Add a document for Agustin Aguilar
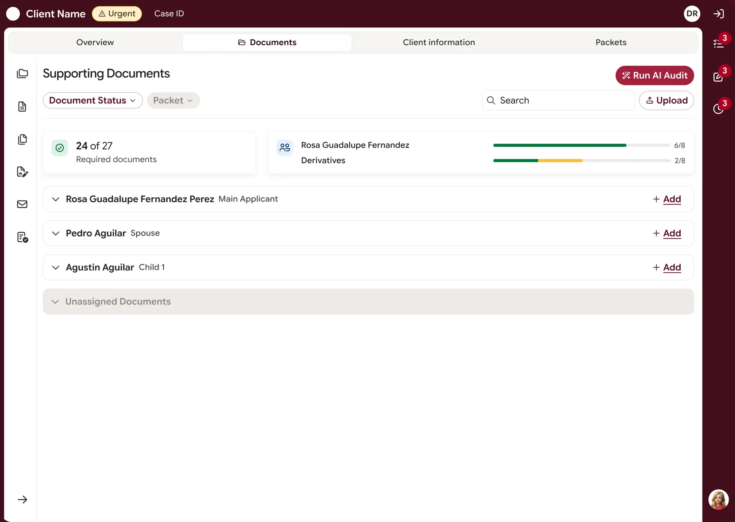The height and width of the screenshot is (522, 735). [x=667, y=267]
